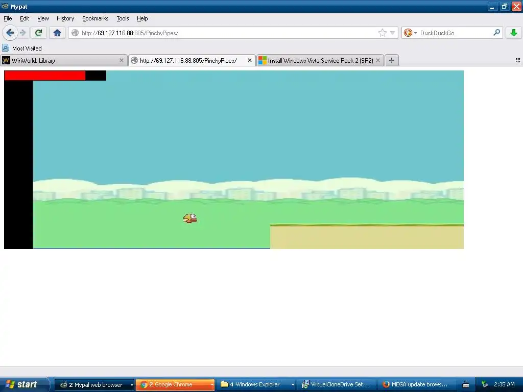This screenshot has height=392, width=523.
Task: Click the WinWorld tab favicon
Action: pos(6,60)
